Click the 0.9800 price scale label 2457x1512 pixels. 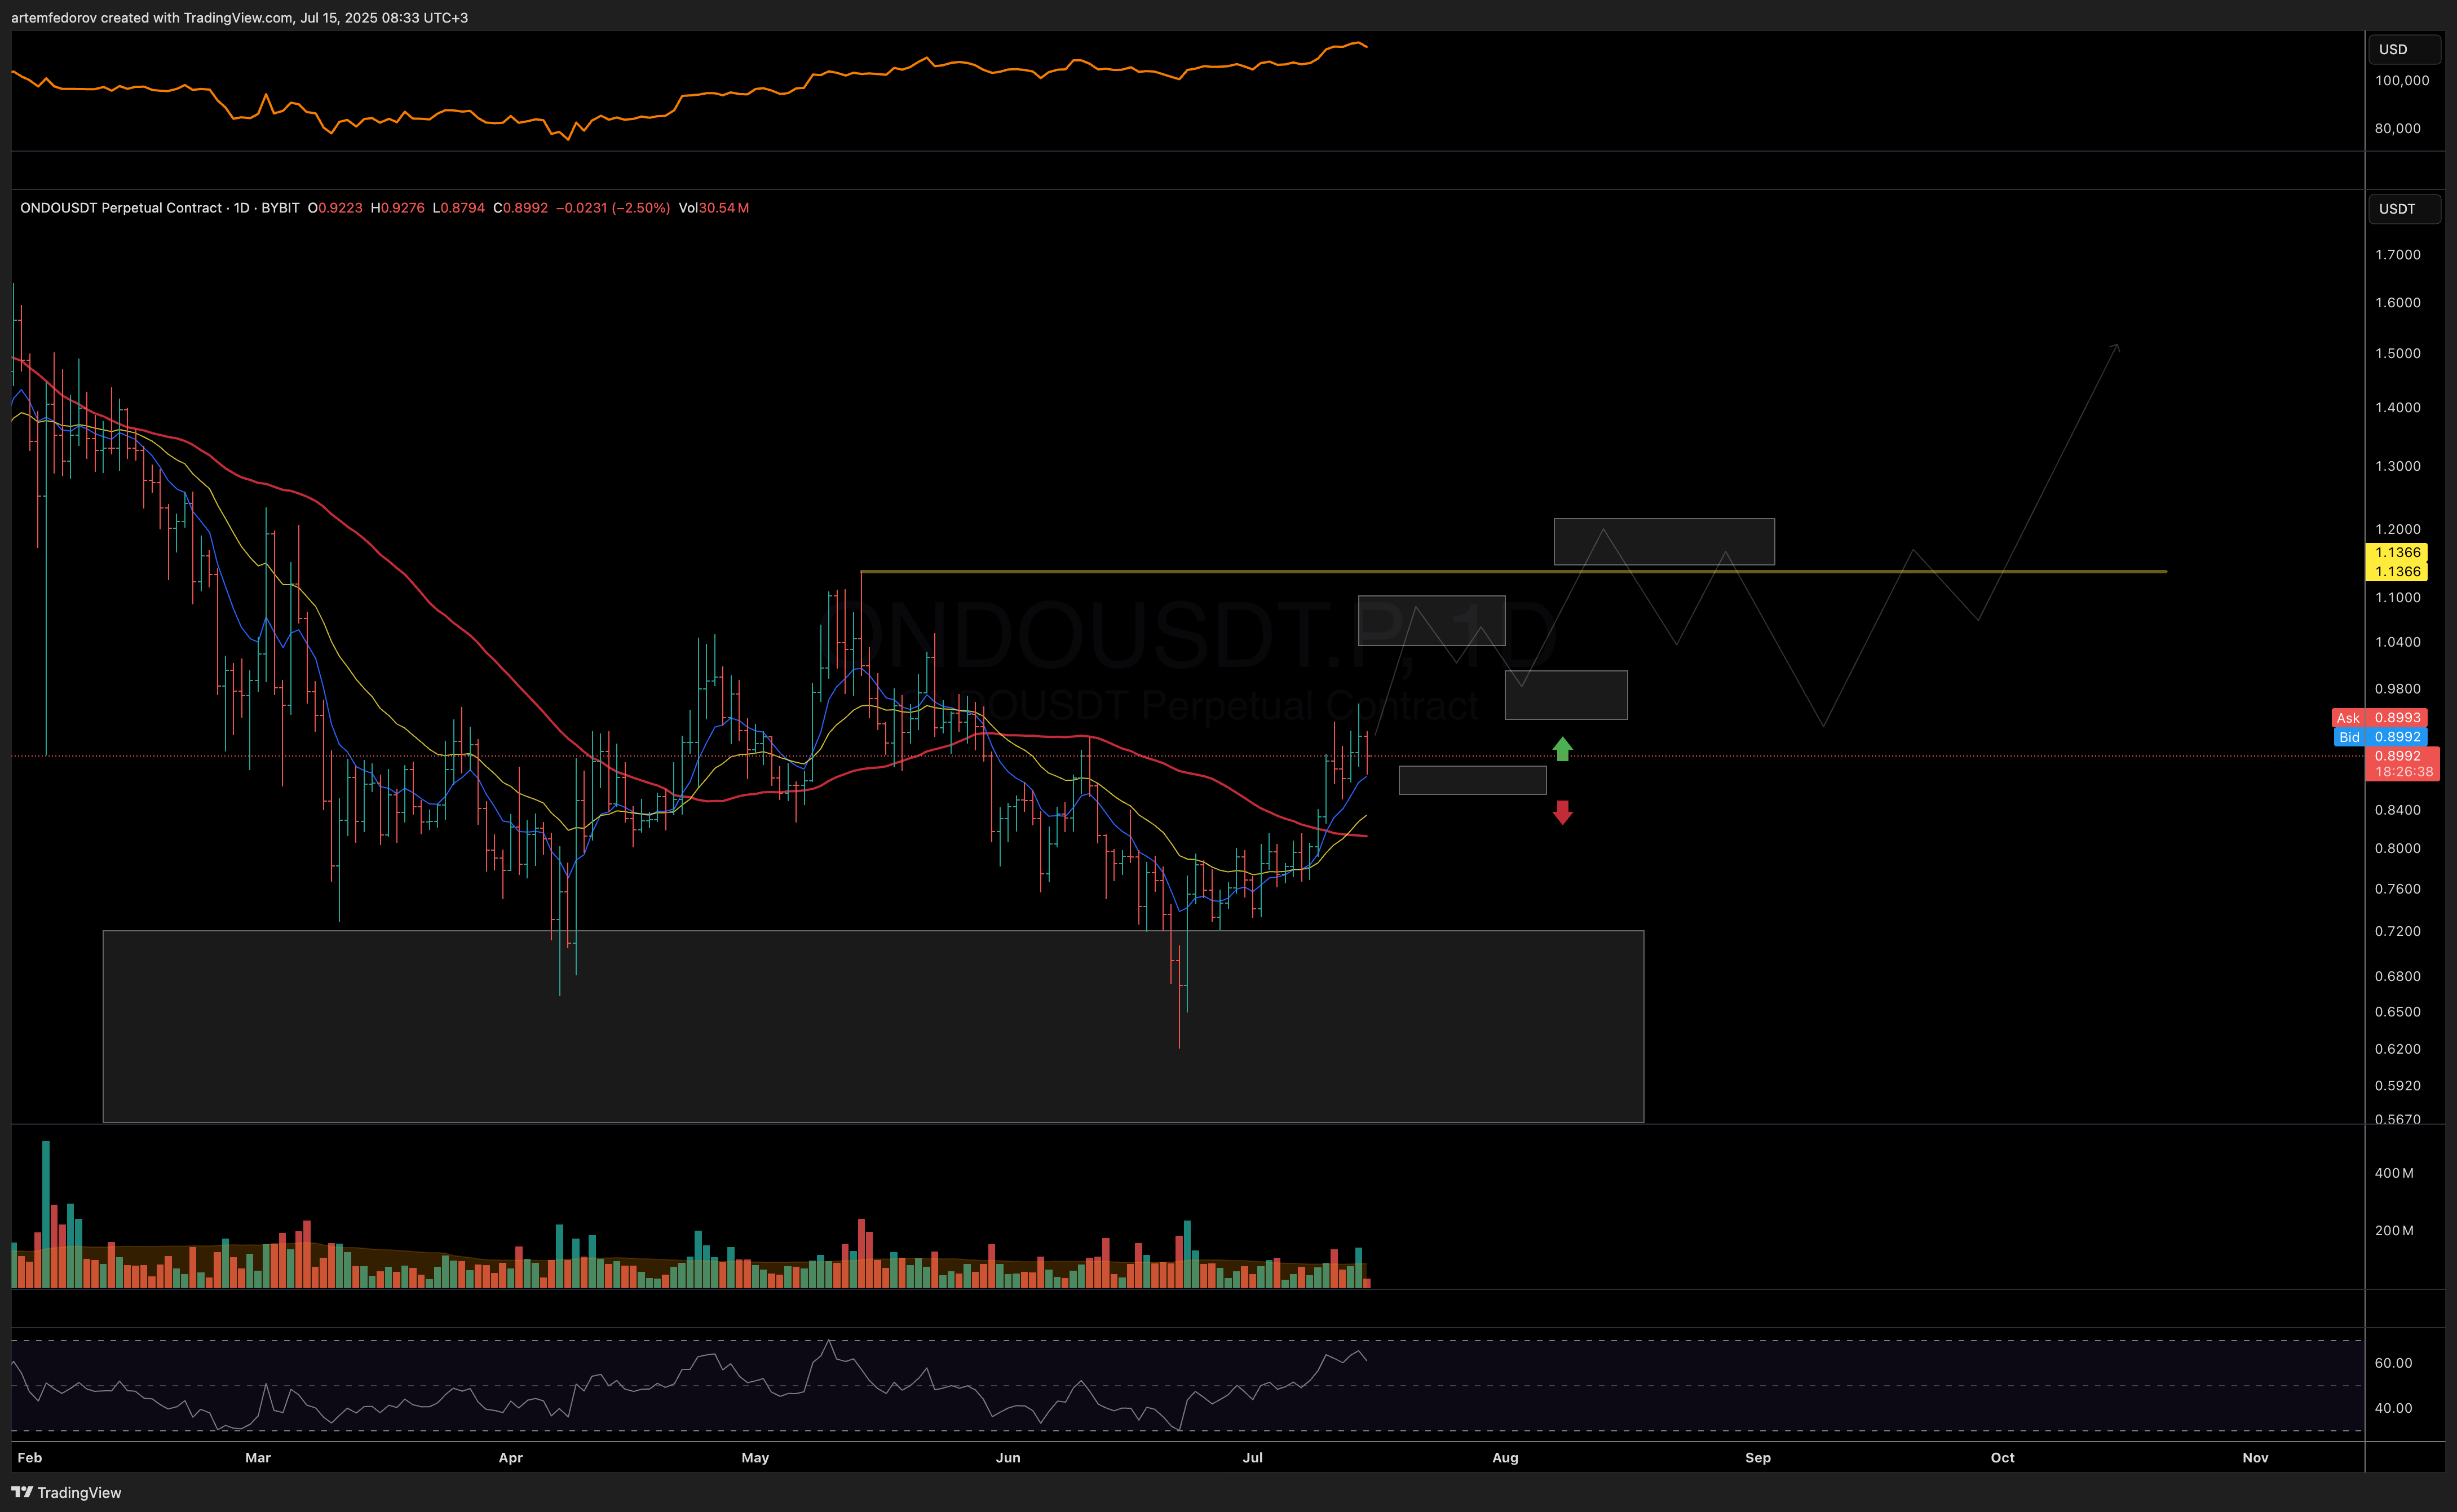point(2398,689)
